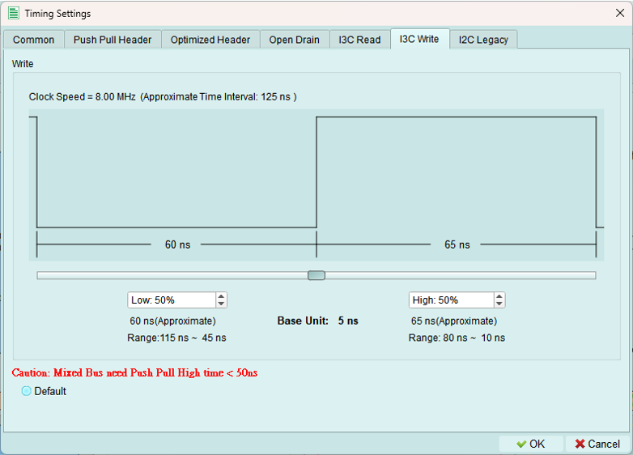Select the Optimized Header tab
This screenshot has width=633, height=455.
(210, 40)
